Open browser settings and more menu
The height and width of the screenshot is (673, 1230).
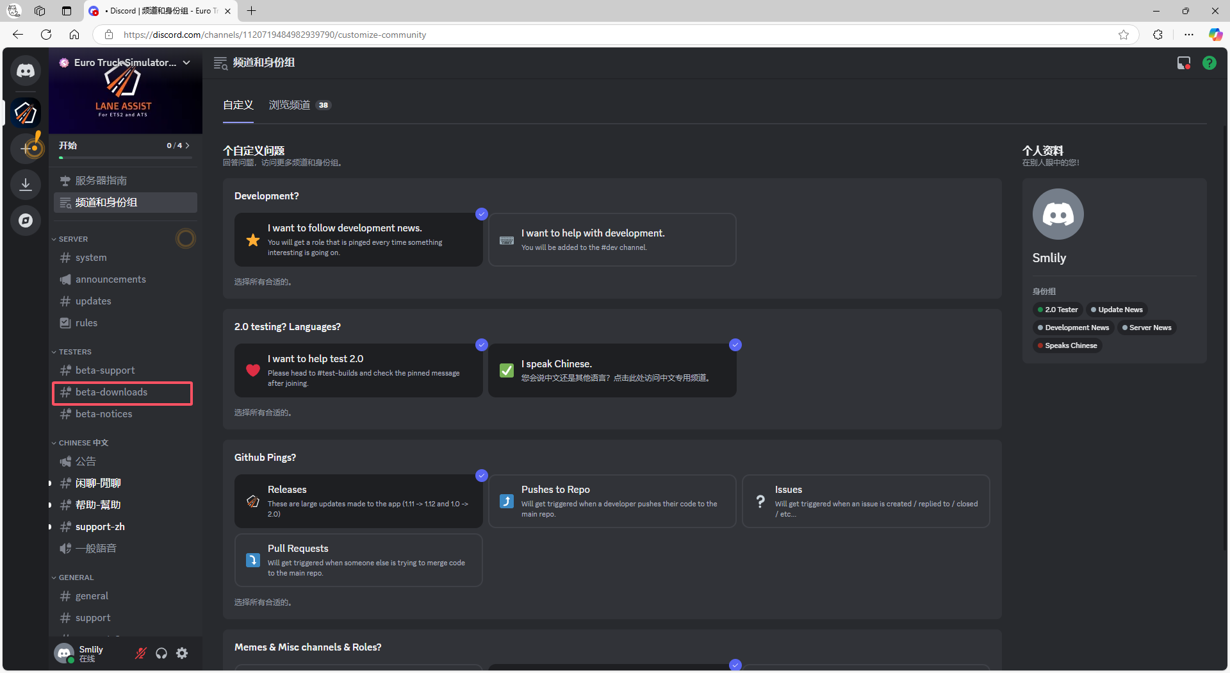1189,35
